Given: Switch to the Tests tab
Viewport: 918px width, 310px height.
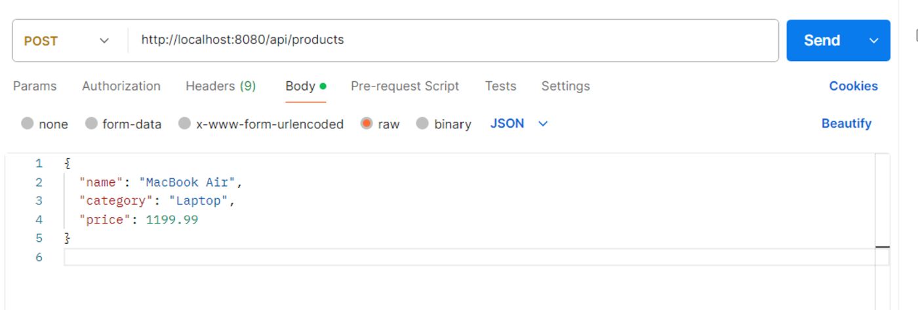Looking at the screenshot, I should [x=500, y=86].
